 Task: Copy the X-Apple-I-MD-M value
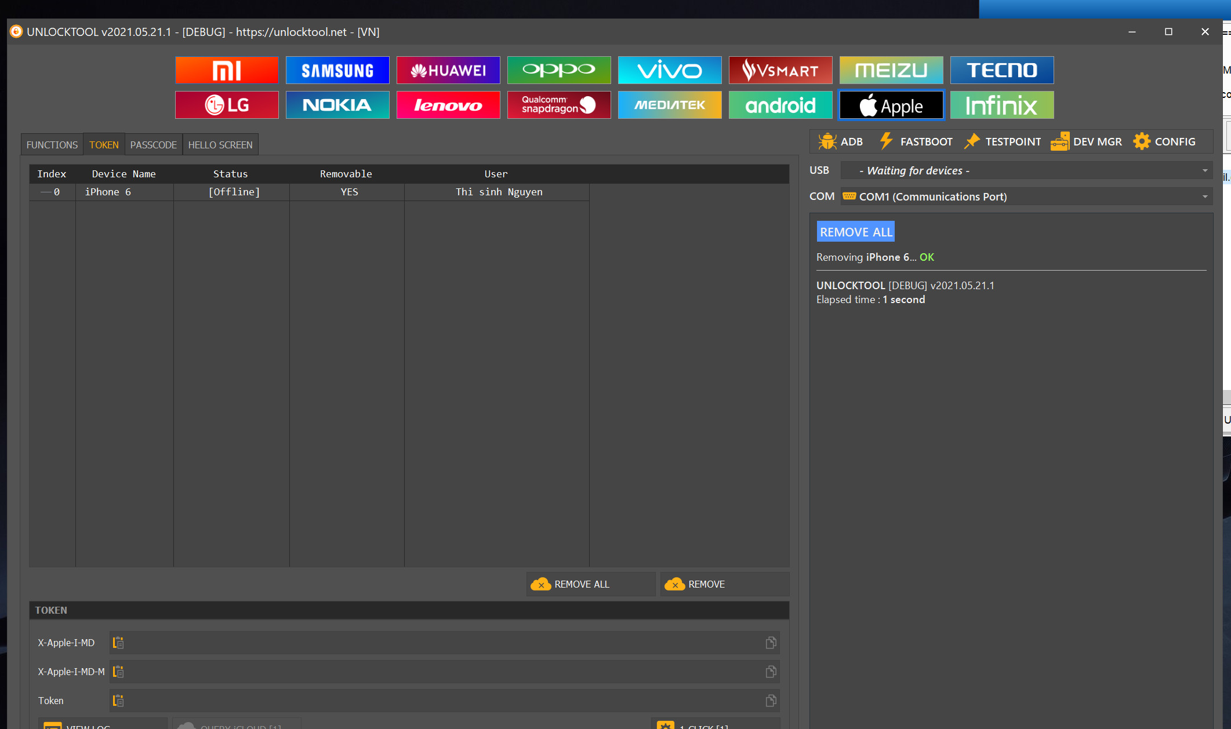771,672
